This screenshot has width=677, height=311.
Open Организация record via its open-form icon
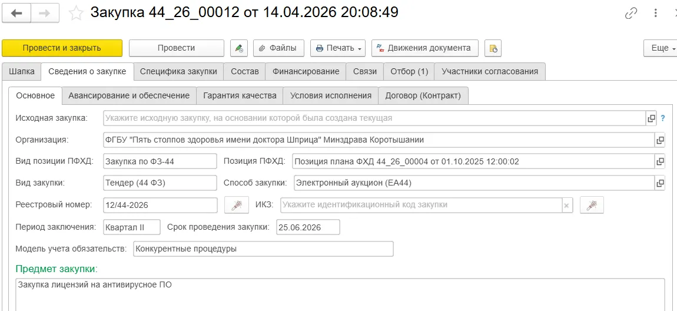[x=660, y=140]
